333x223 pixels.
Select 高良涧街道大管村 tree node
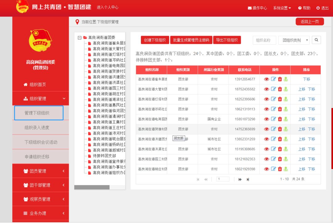[x=109, y=49]
